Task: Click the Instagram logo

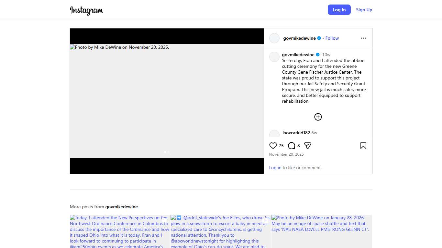Action: tap(86, 10)
